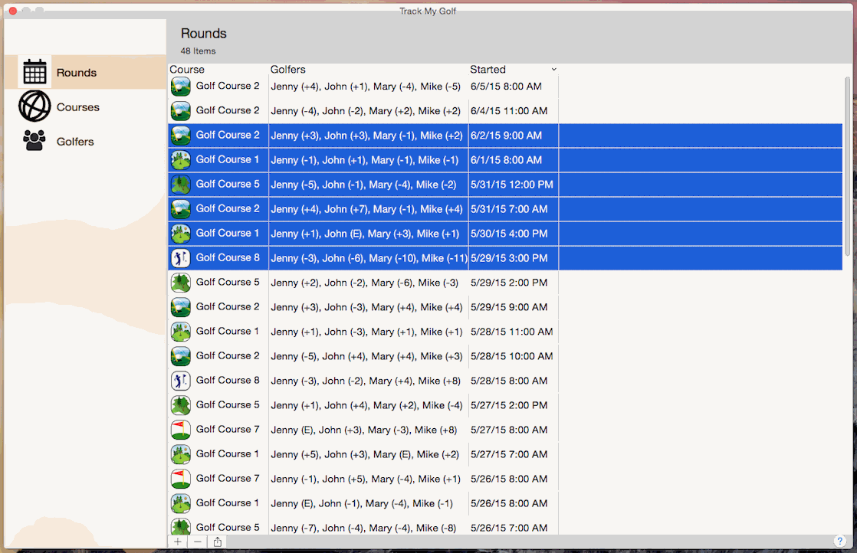Image resolution: width=857 pixels, height=553 pixels.
Task: Click course icon for 6/1/15 8:00 AM round
Action: pos(180,160)
